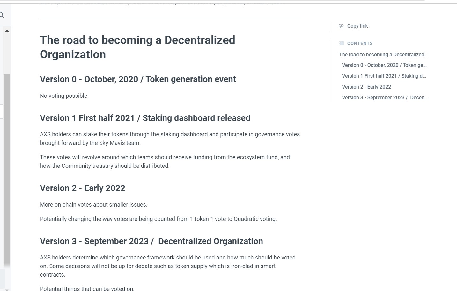Viewport: 457px width, 291px height.
Task: Click the list icon next to CONTENTS
Action: [x=342, y=43]
